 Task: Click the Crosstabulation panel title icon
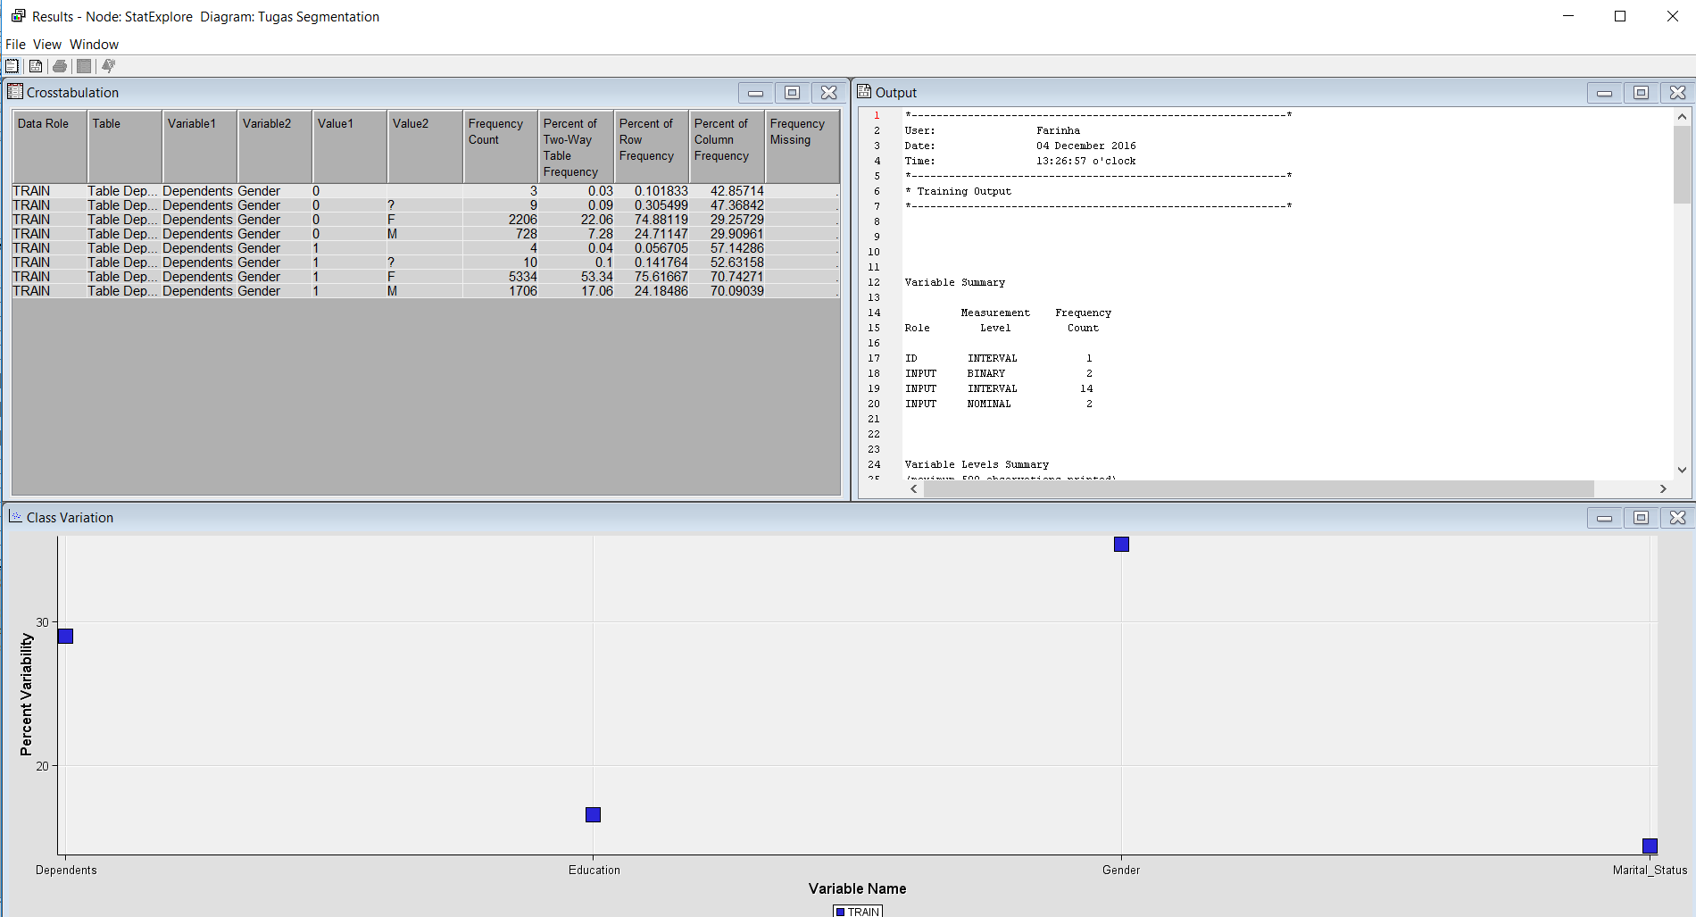click(x=15, y=92)
